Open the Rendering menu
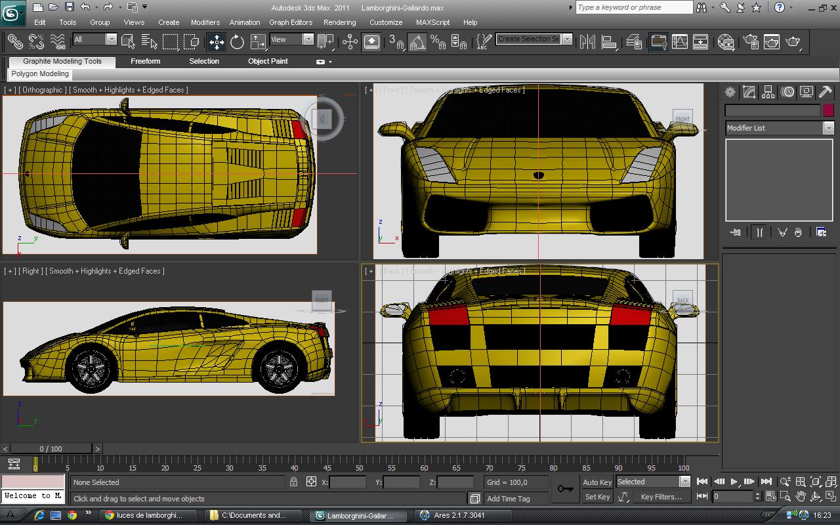The width and height of the screenshot is (840, 525). pos(339,22)
